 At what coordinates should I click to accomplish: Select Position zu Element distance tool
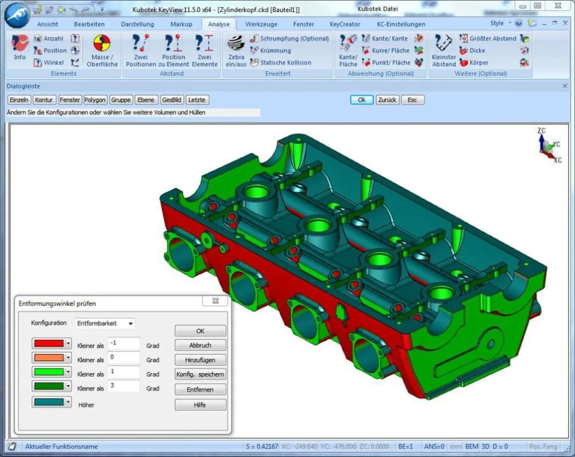(x=173, y=51)
